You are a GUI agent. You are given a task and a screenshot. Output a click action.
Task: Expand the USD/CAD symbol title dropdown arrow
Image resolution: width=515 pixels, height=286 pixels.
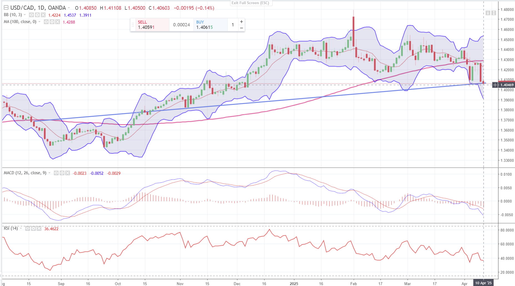pyautogui.click(x=69, y=8)
